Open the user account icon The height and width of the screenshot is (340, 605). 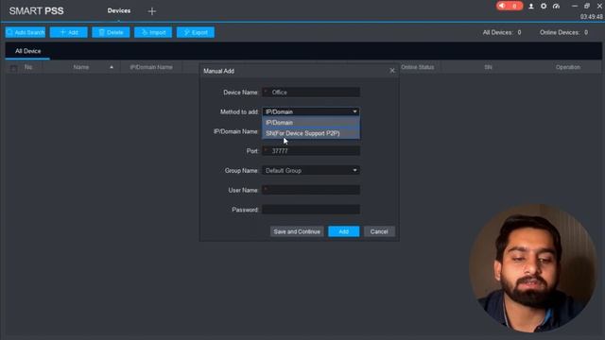pyautogui.click(x=531, y=7)
